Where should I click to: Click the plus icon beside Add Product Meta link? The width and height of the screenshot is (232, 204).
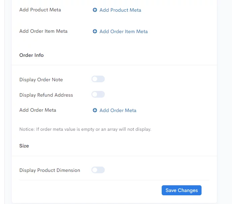[95, 10]
